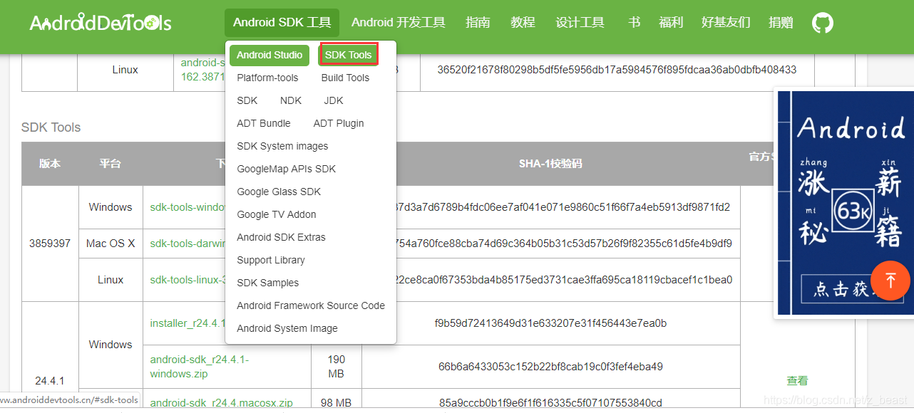914x413 pixels.
Task: Choose SDK entry in dropdown
Action: (x=247, y=100)
